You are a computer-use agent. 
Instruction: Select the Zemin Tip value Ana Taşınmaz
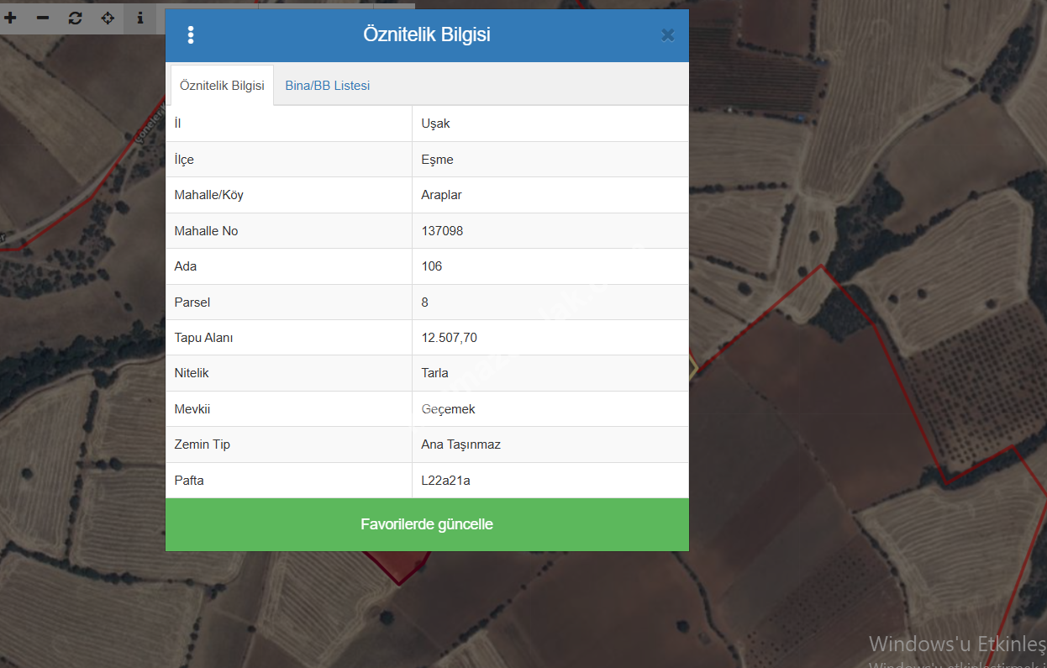click(x=460, y=444)
